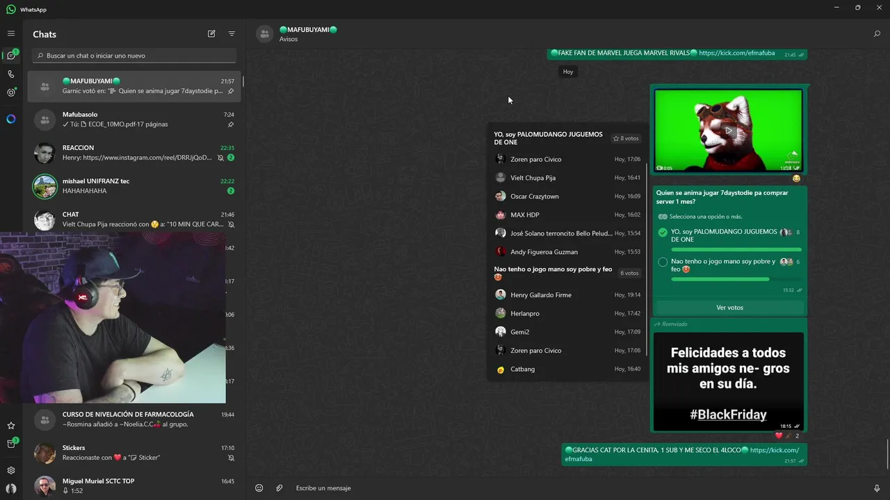Select voter Gemi2

click(567, 332)
